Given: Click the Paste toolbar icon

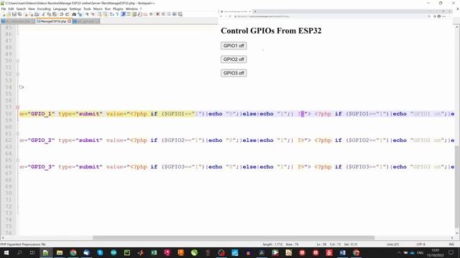Looking at the screenshot, I should pos(55,14).
